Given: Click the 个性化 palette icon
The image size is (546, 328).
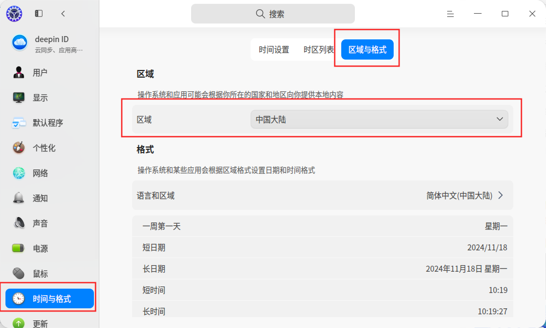Looking at the screenshot, I should 19,148.
